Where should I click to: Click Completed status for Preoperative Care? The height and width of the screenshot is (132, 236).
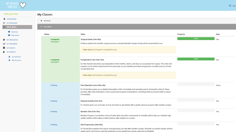(x=55, y=60)
